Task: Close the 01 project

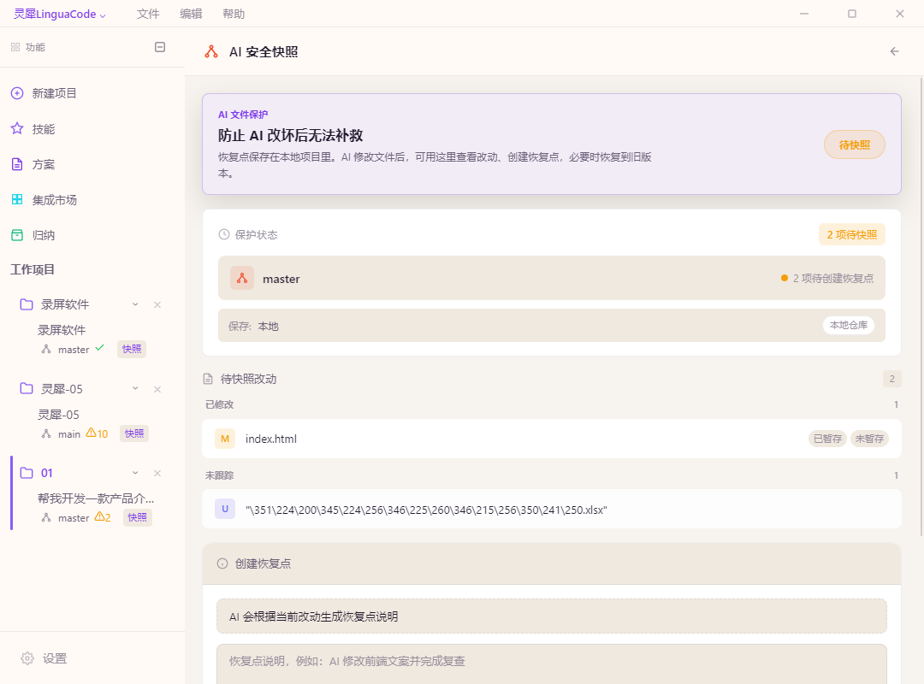Action: coord(157,473)
